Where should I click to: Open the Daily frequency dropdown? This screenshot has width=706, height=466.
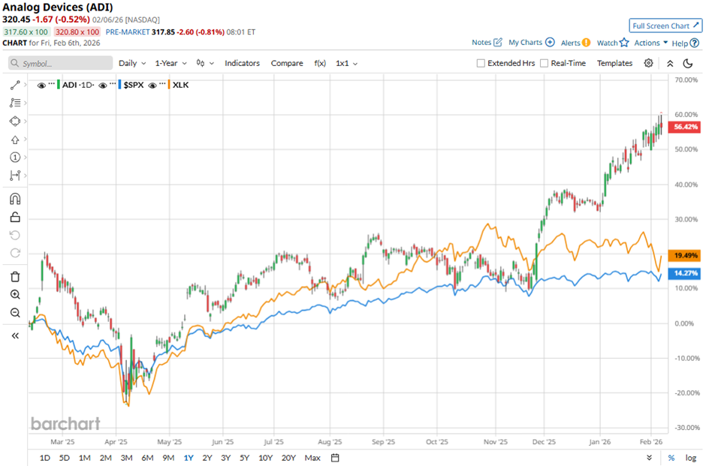coord(132,63)
